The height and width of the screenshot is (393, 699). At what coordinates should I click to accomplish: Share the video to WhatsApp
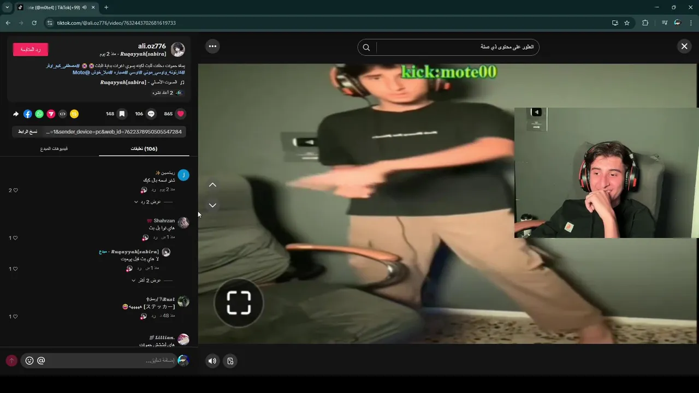[39, 114]
